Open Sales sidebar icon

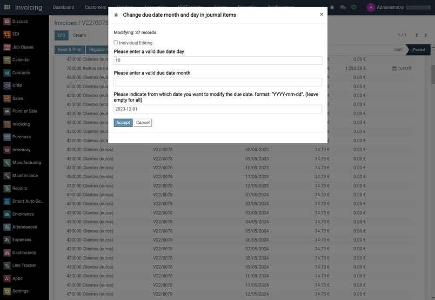coord(7,98)
